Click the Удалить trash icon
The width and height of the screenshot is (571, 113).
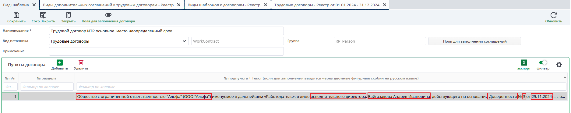coord(81,63)
